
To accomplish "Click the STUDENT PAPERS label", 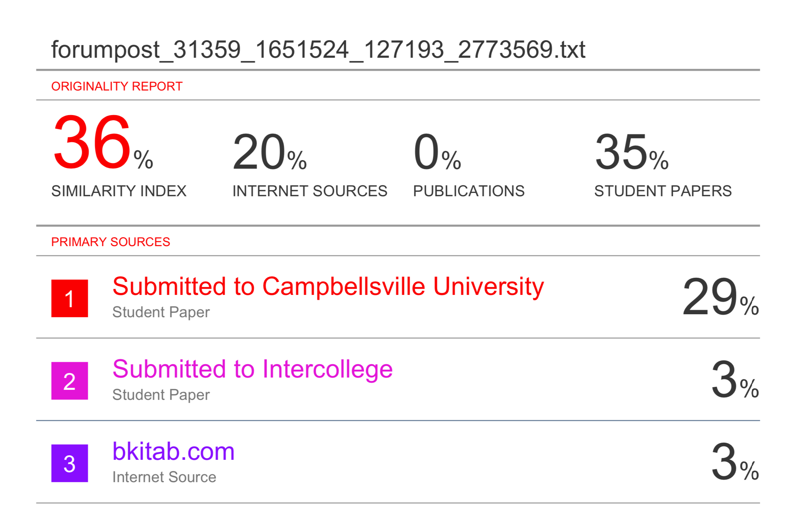I will tap(663, 191).
